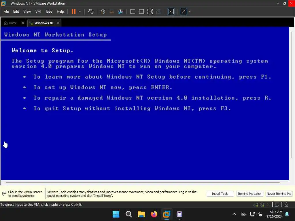
Task: Pause the virtual machine with the orange pause icon
Action: click(73, 12)
